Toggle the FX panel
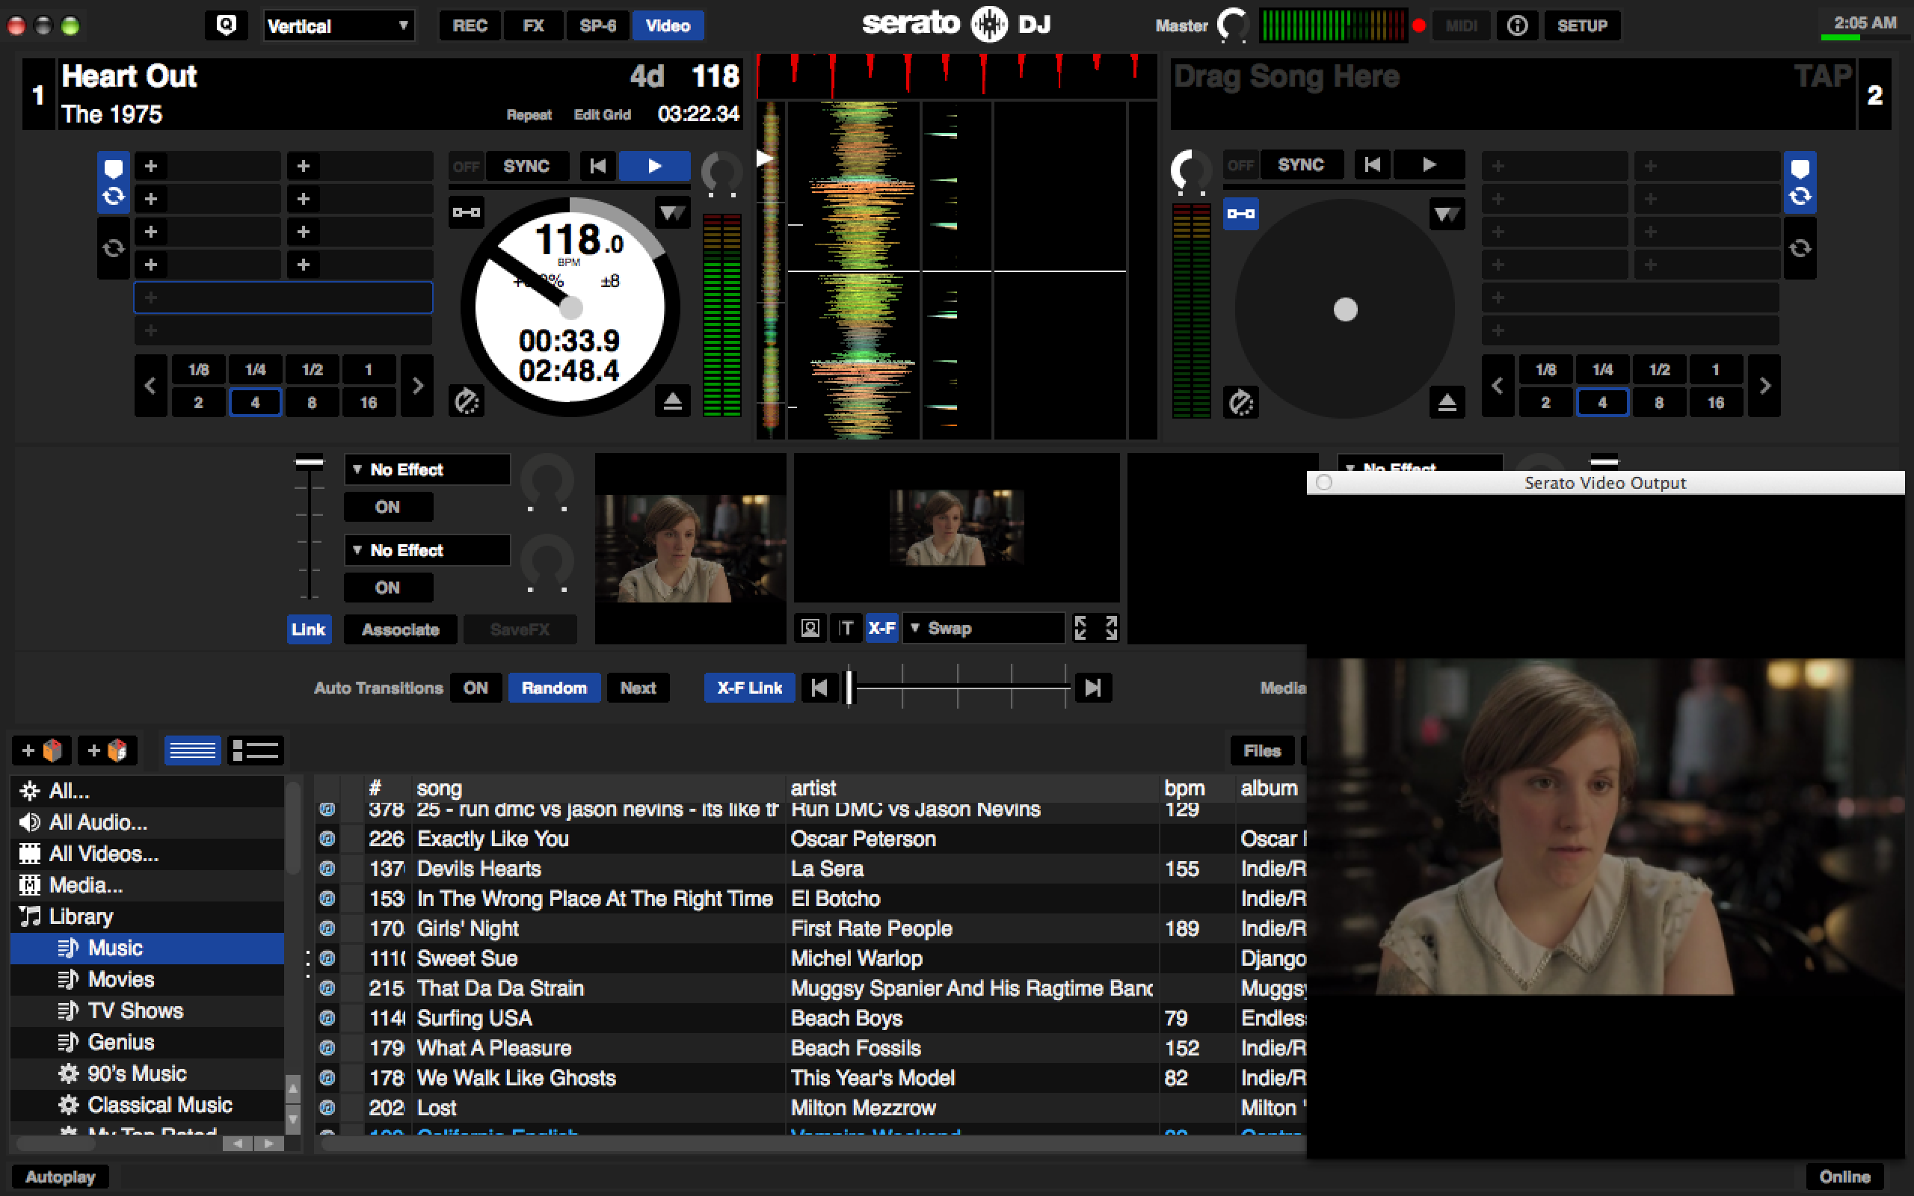This screenshot has height=1196, width=1914. tap(534, 25)
